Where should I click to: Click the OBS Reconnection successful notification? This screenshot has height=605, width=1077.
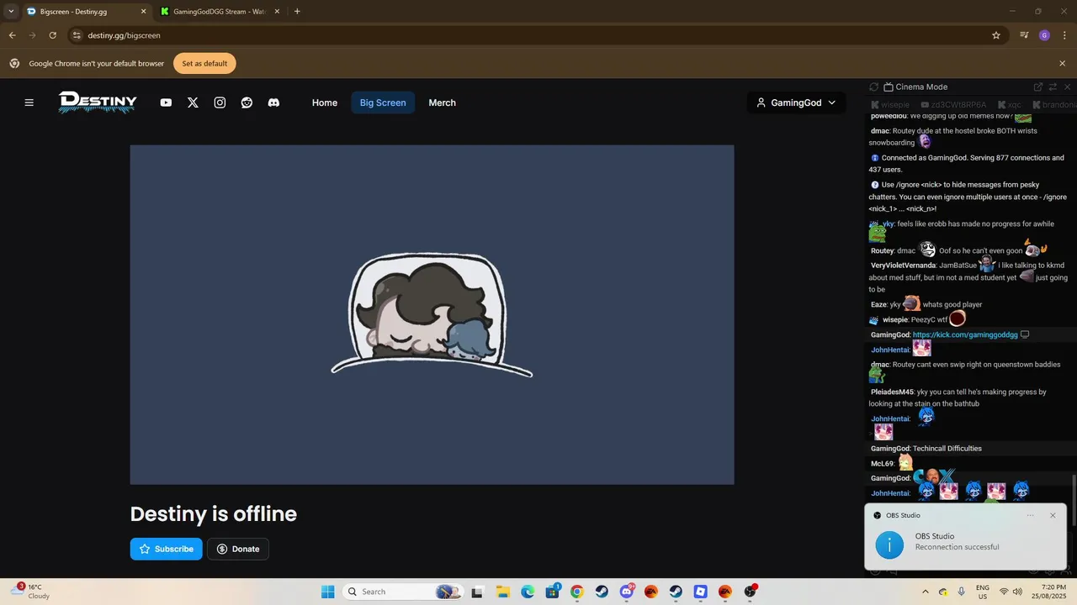tap(966, 536)
